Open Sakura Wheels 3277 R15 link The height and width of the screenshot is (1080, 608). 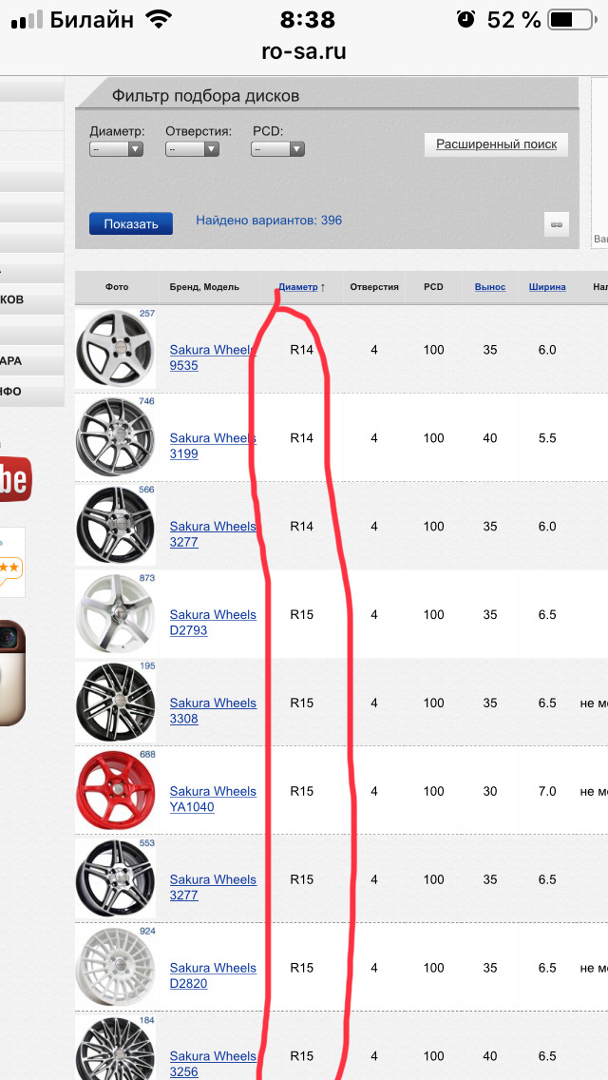213,887
